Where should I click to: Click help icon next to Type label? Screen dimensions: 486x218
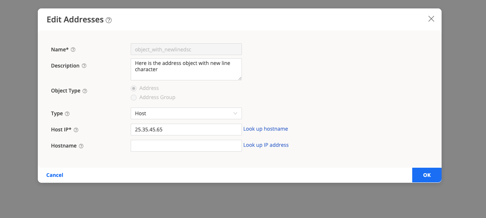(x=67, y=114)
